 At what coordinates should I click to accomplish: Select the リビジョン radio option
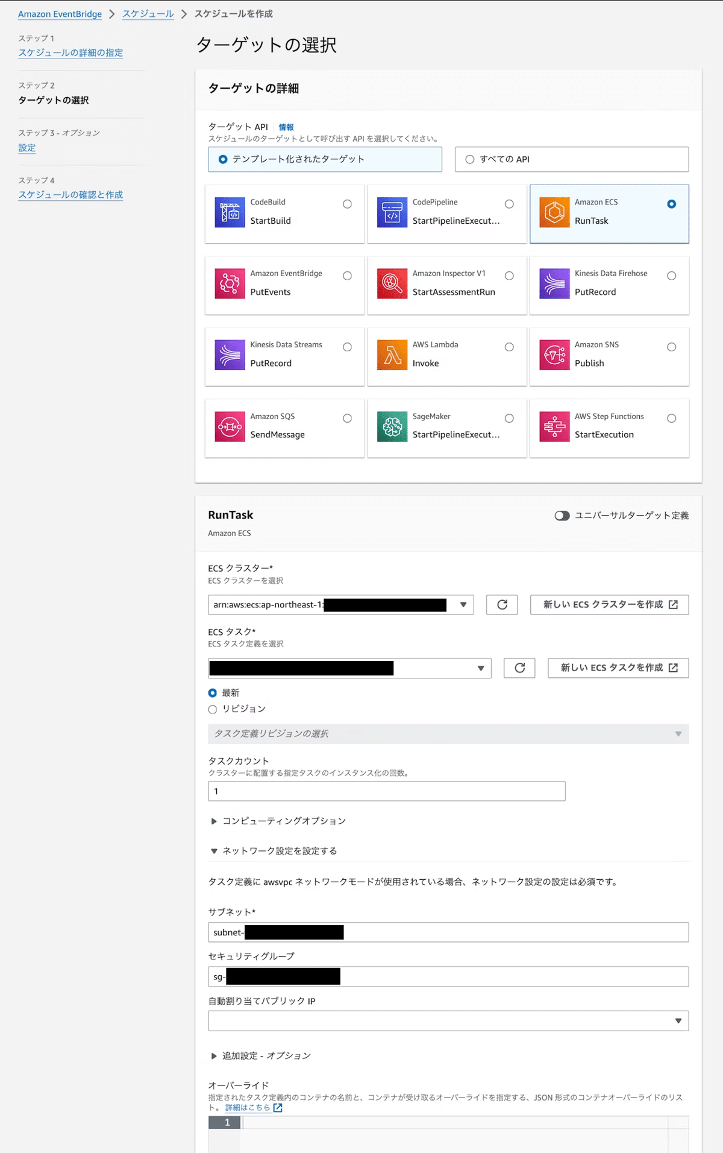213,709
